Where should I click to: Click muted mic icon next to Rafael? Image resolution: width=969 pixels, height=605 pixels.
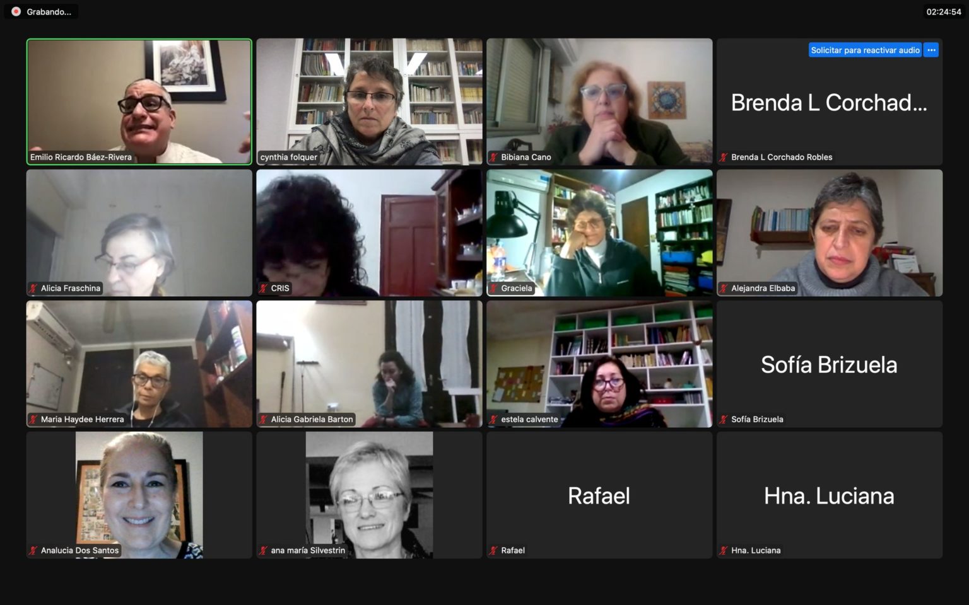(x=494, y=550)
